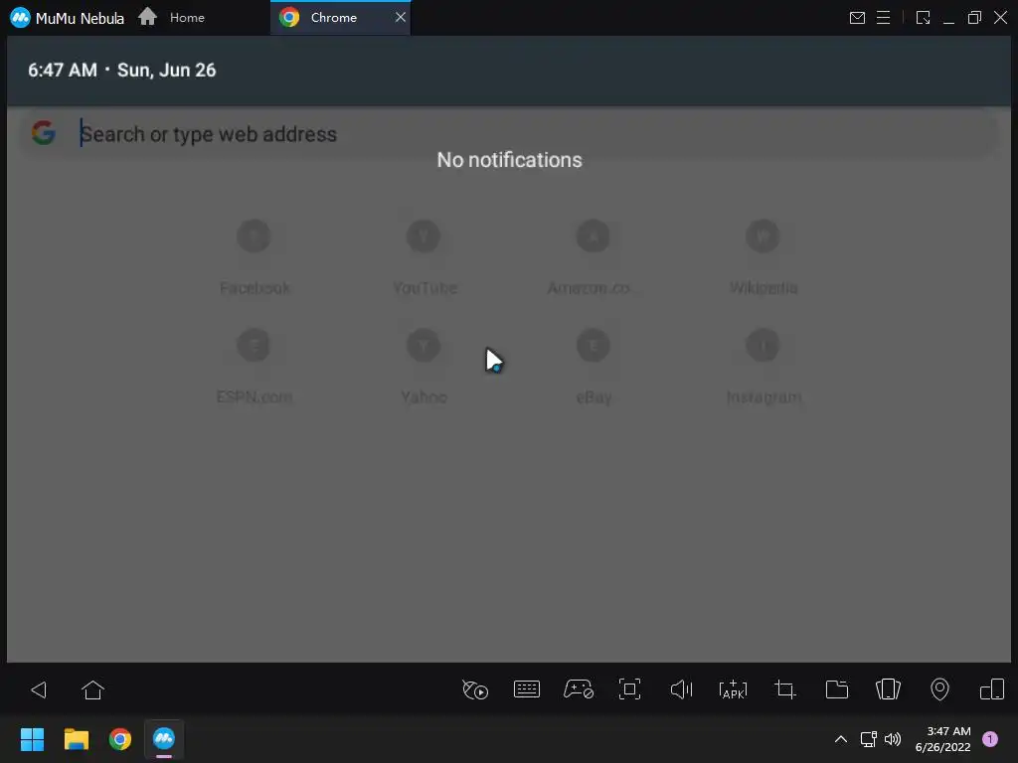This screenshot has height=763, width=1018.
Task: Open File Explorer from the taskbar
Action: pyautogui.click(x=76, y=738)
